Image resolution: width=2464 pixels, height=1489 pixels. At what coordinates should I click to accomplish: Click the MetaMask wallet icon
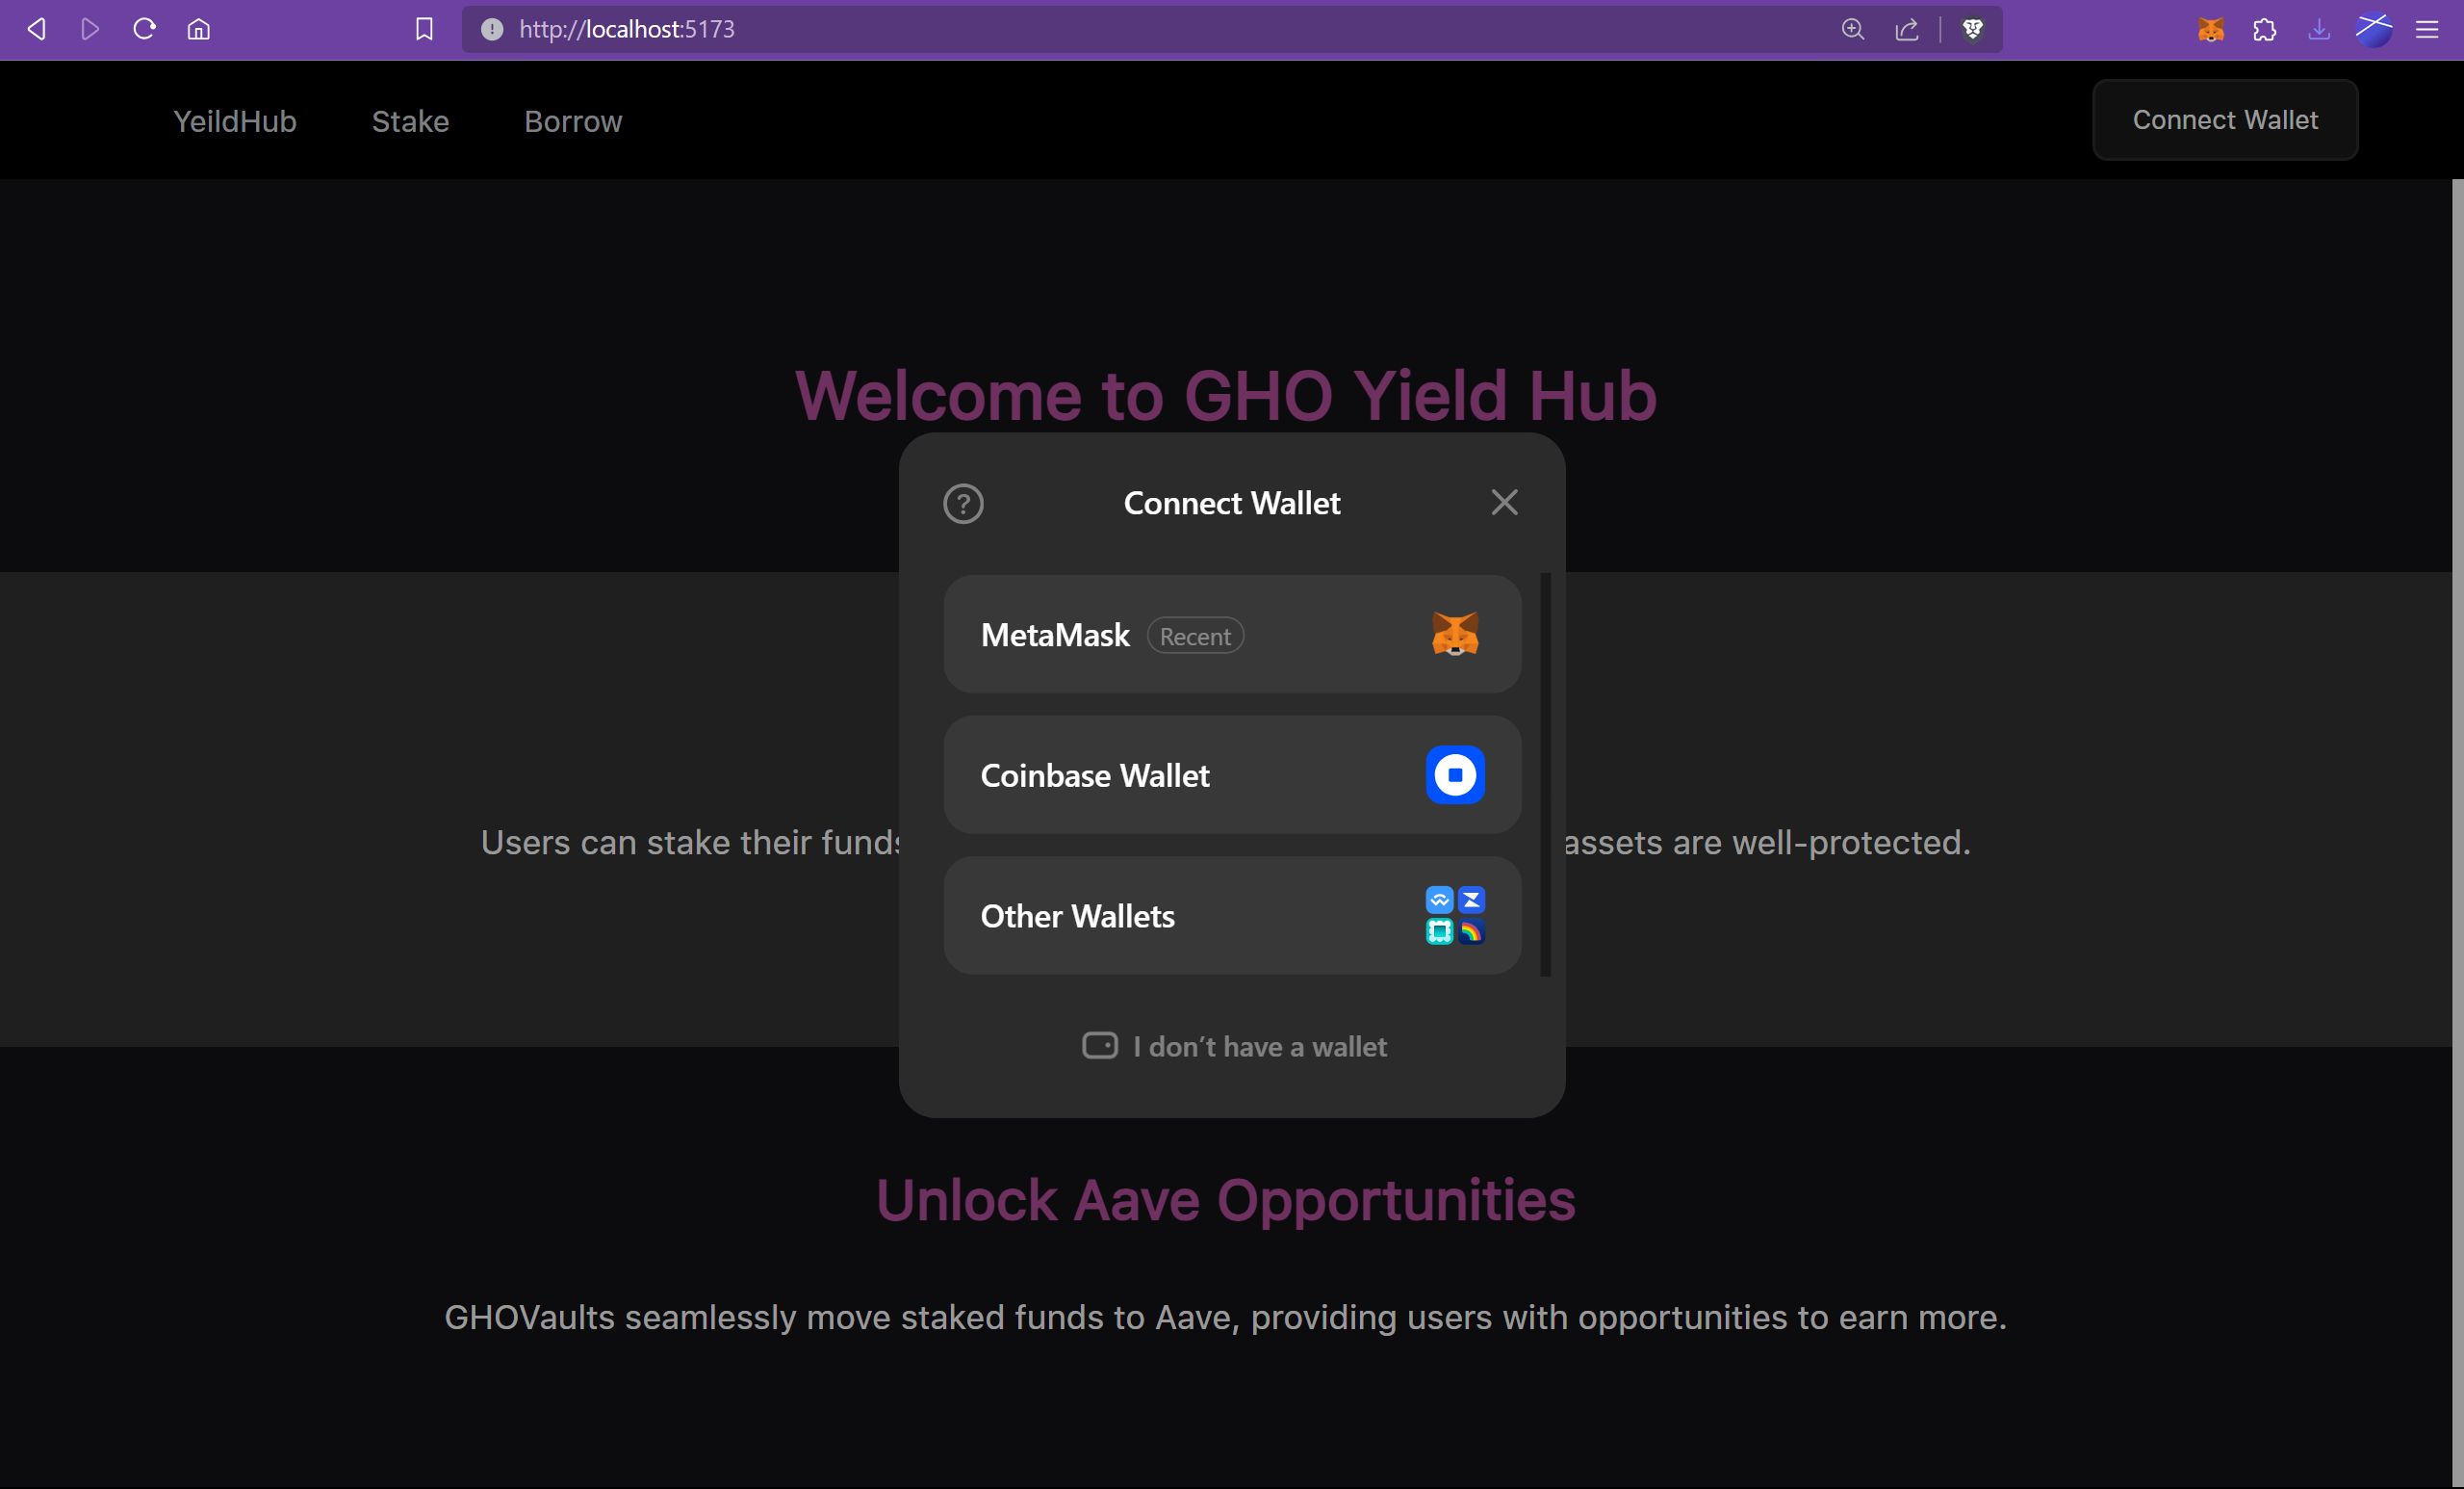(1453, 635)
